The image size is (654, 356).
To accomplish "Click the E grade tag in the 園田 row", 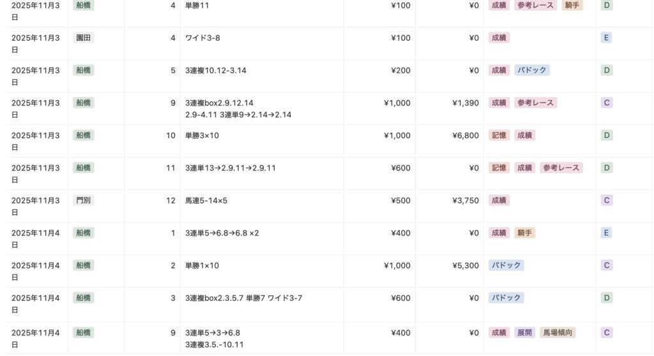I will tap(606, 38).
